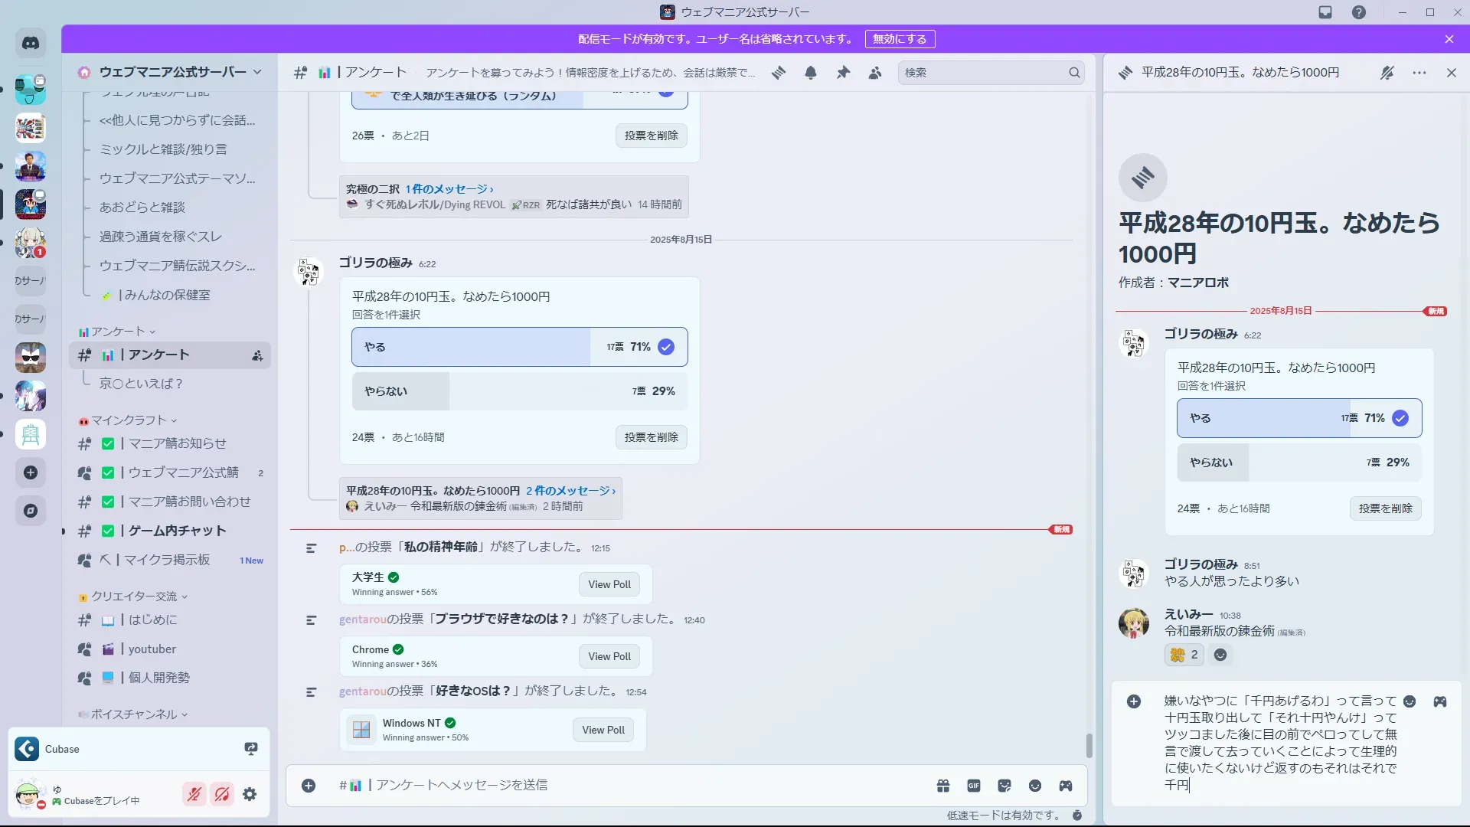1470x827 pixels.
Task: Open the sticker picker icon
Action: pyautogui.click(x=1004, y=786)
